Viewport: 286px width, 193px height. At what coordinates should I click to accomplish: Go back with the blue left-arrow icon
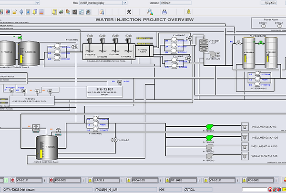[21, 12]
